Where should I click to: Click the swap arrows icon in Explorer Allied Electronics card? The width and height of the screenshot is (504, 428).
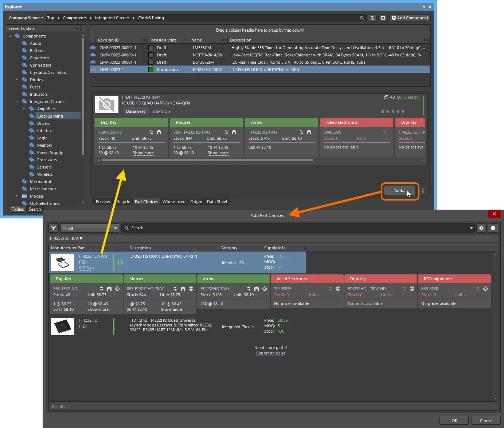pyautogui.click(x=384, y=132)
